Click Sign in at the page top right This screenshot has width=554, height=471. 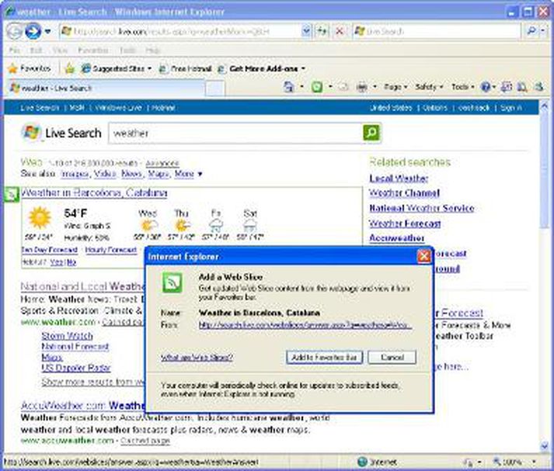coord(511,108)
